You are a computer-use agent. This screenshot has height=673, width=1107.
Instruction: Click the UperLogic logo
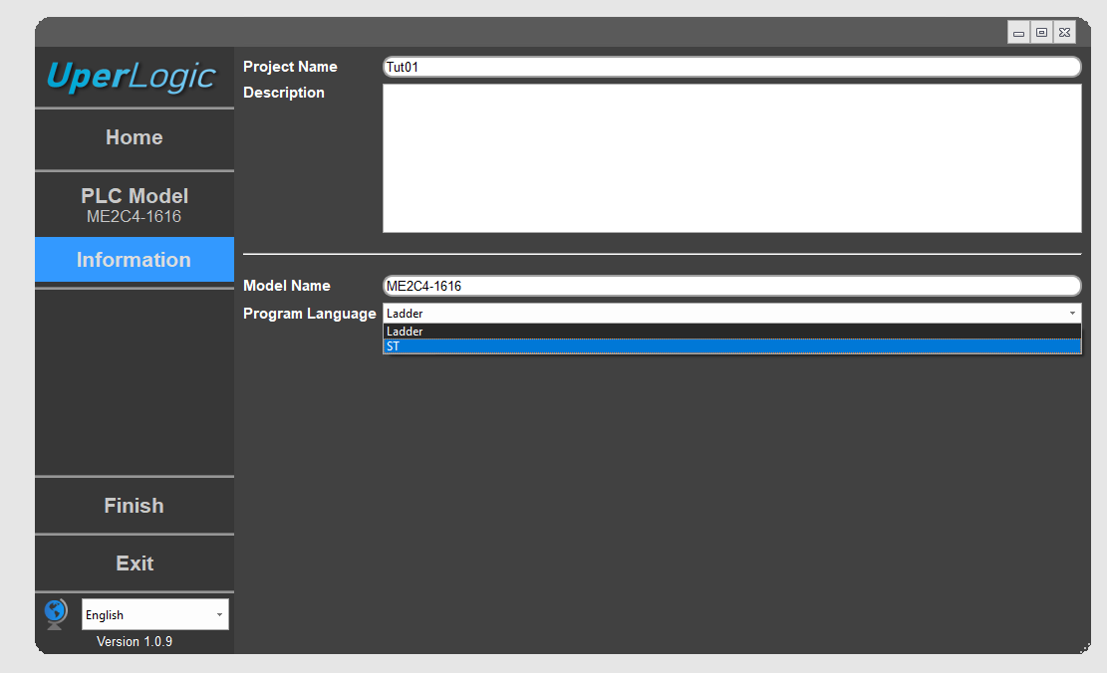point(134,77)
